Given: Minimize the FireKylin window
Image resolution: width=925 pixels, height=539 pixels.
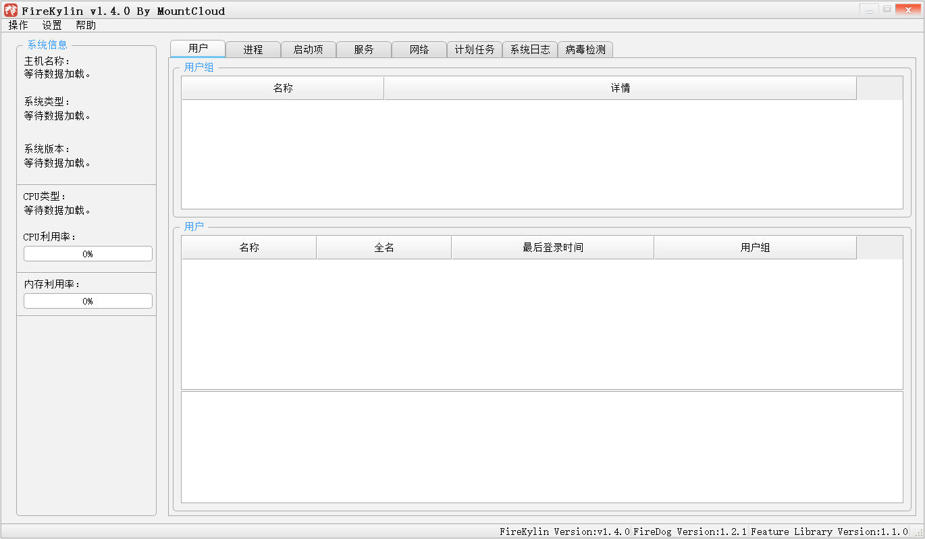Looking at the screenshot, I should 868,9.
